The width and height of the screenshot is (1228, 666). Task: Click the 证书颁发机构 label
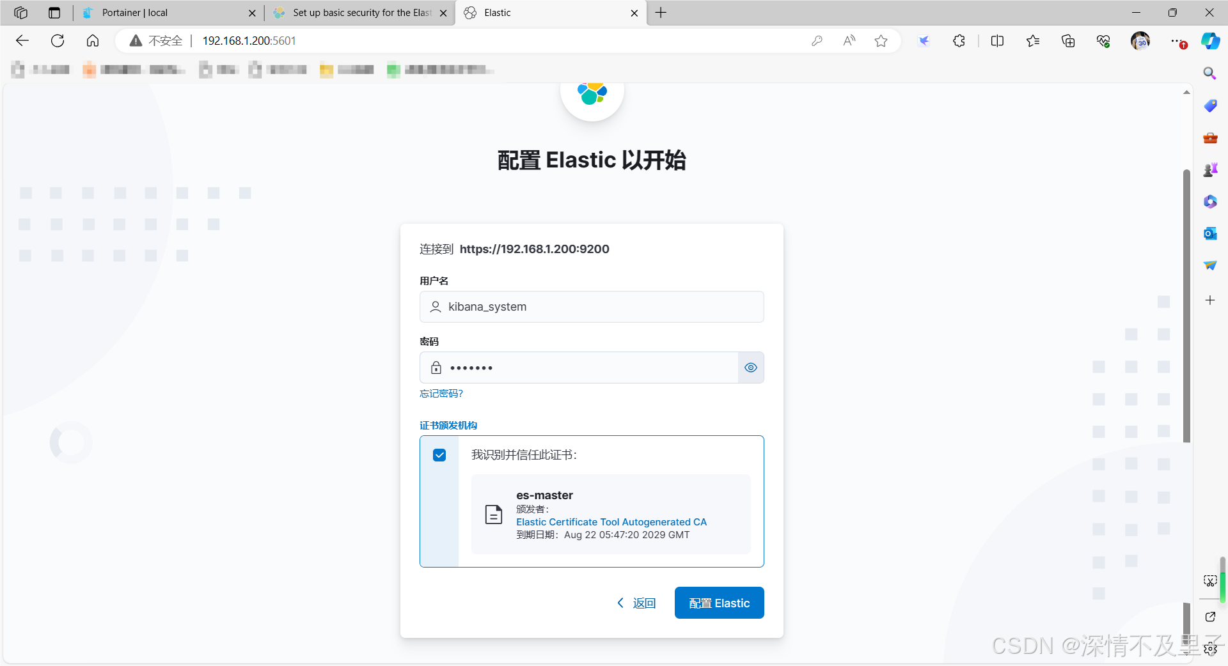(x=448, y=426)
